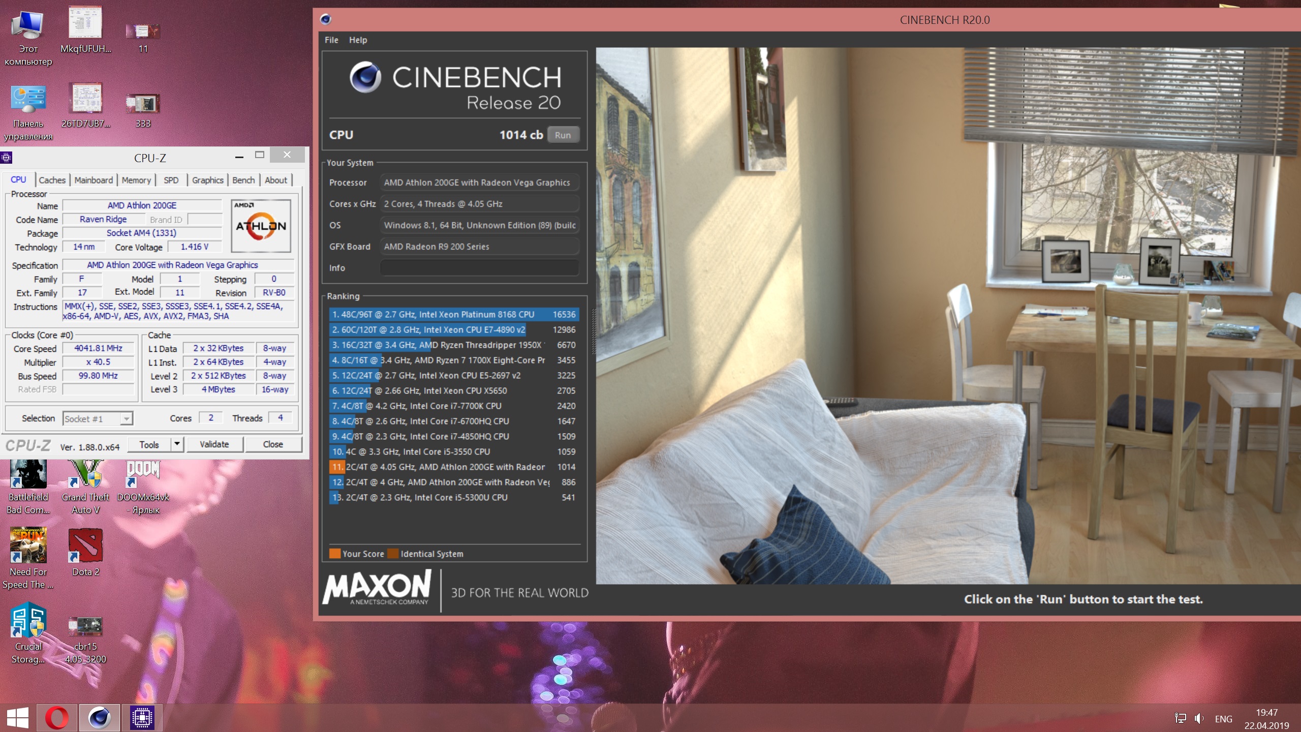Launch Need For Speed The Run shortcut
This screenshot has height=732, width=1301.
(28, 558)
